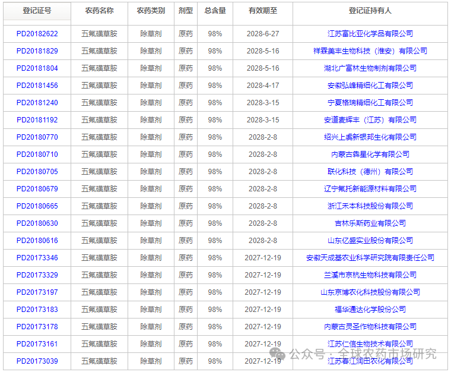Open registration PD20173346
The image size is (451, 372).
tap(37, 258)
